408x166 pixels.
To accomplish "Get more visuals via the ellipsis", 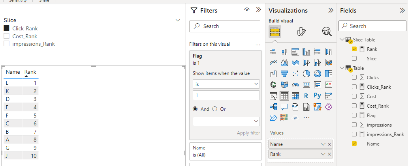I will point(306,118).
